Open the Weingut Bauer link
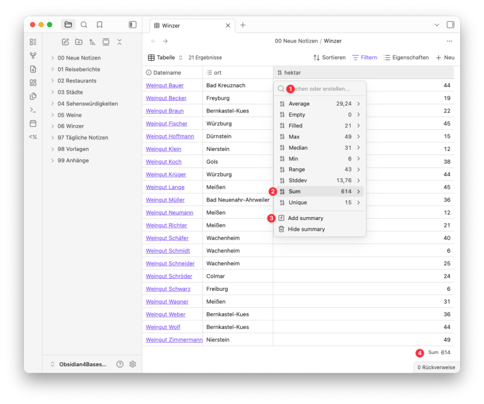This screenshot has width=484, height=404. pyautogui.click(x=165, y=86)
